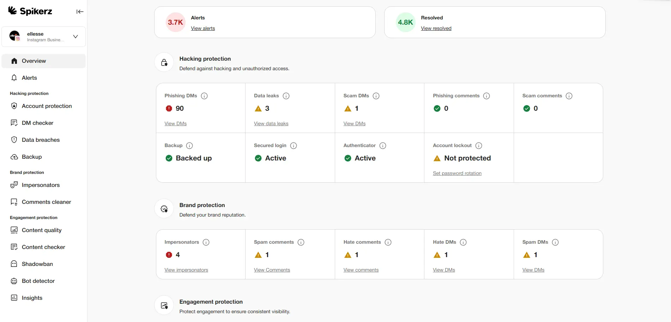
Task: Show the Phishing DMs info tooltip
Action: click(x=204, y=96)
